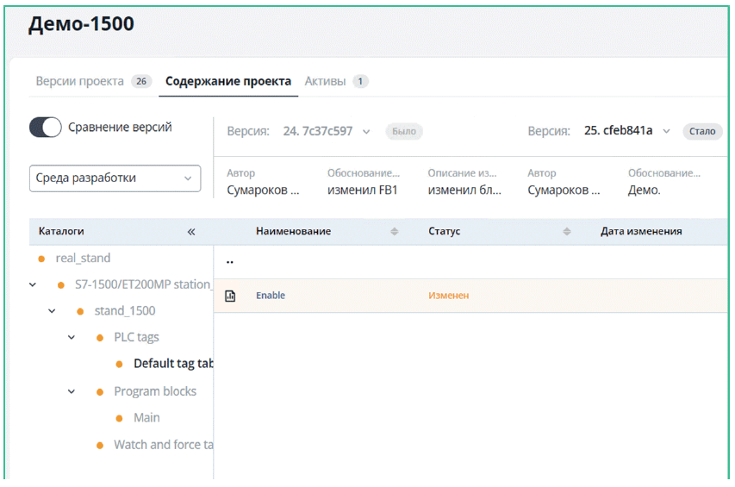The width and height of the screenshot is (735, 487).
Task: Click the 'изменил FB1' justification value
Action: click(363, 190)
